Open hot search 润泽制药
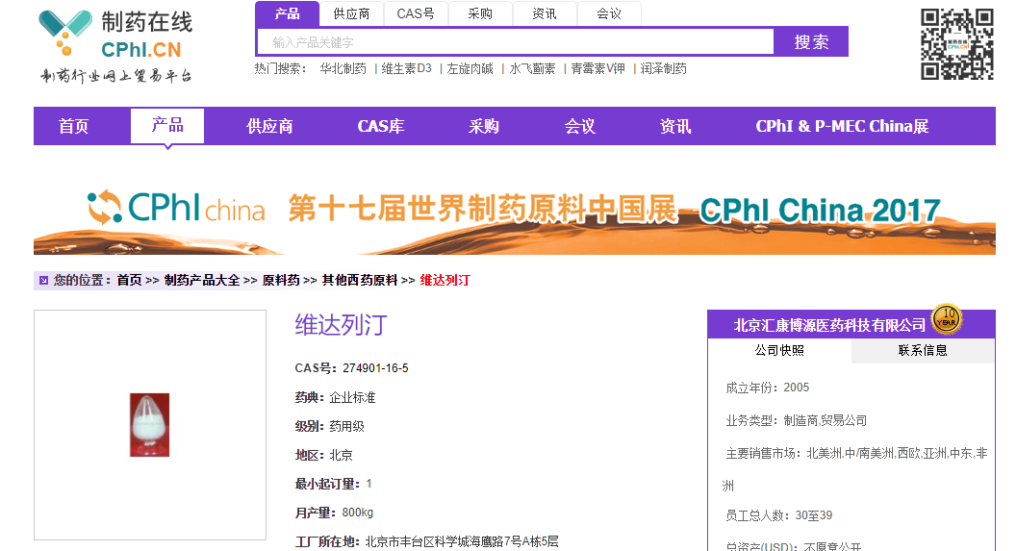The height and width of the screenshot is (551, 1016). 664,68
